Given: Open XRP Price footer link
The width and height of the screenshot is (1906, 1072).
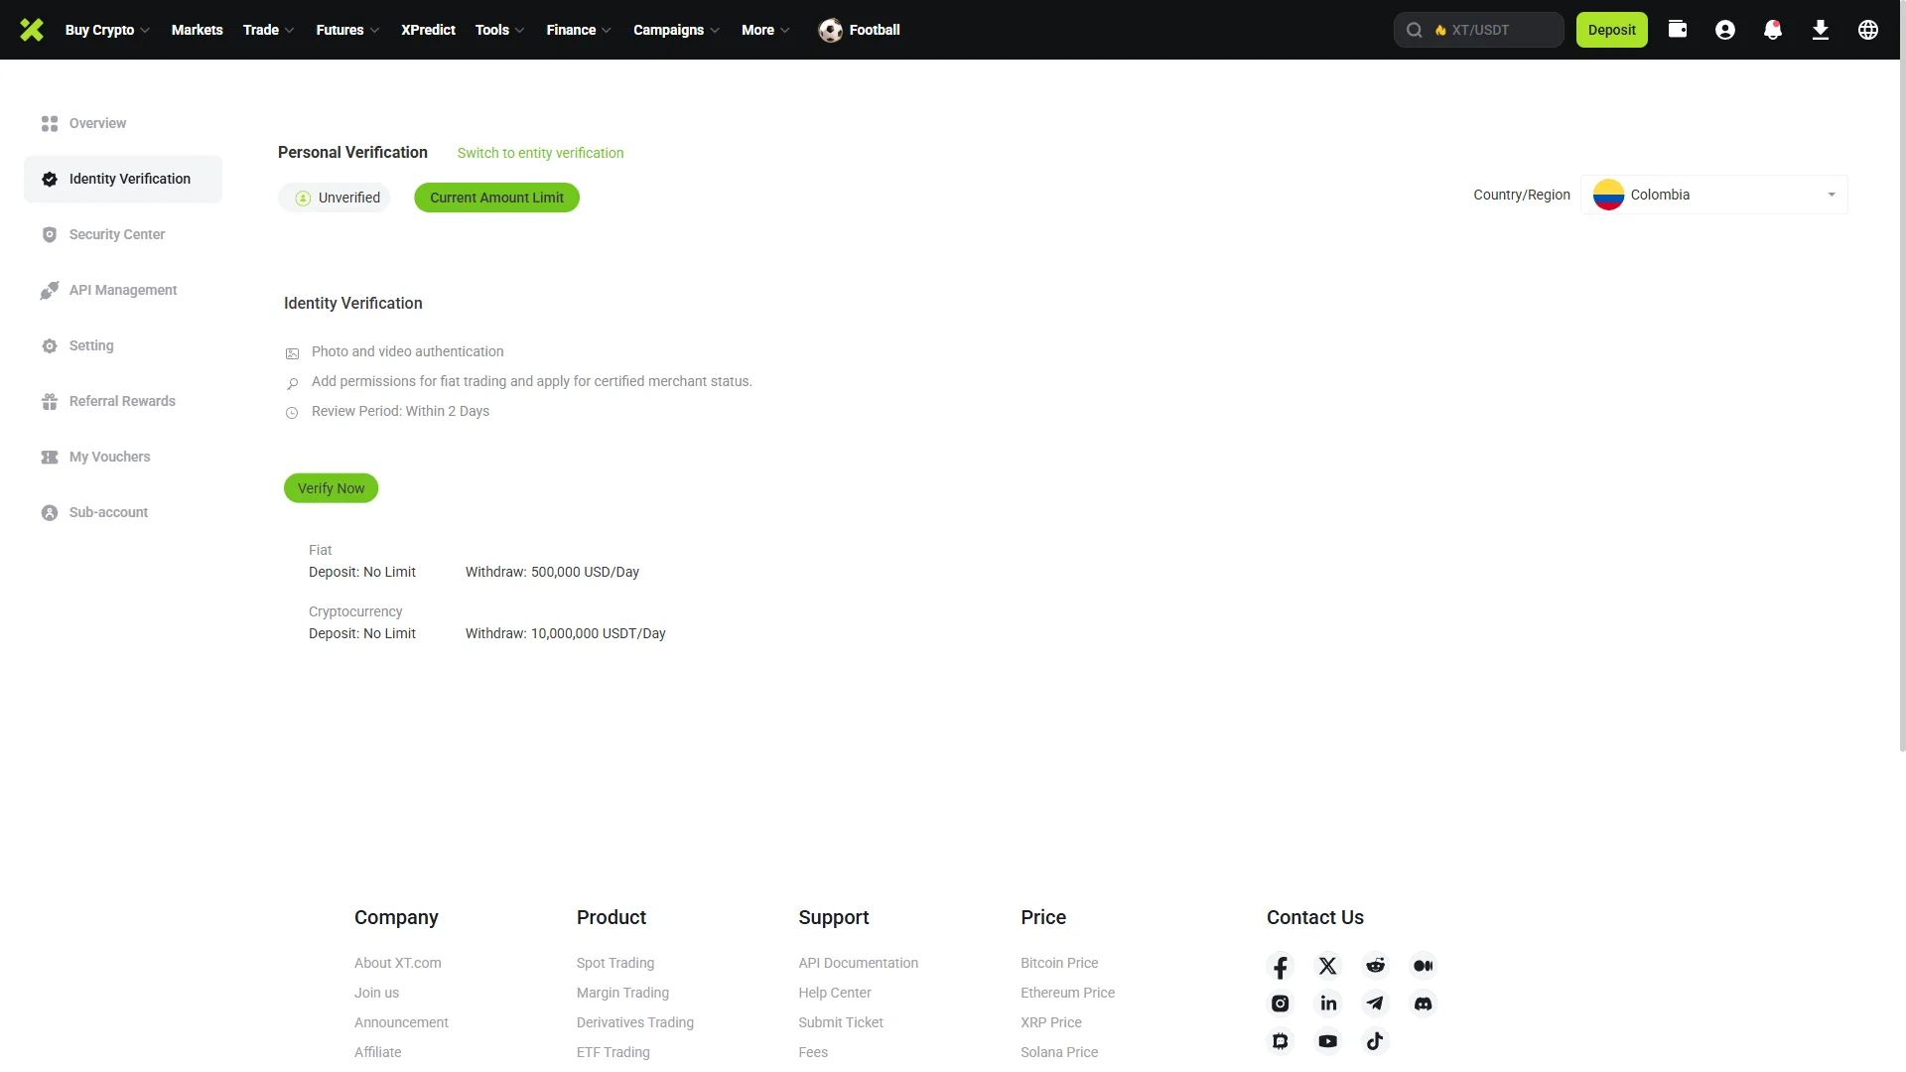Looking at the screenshot, I should (1050, 1022).
